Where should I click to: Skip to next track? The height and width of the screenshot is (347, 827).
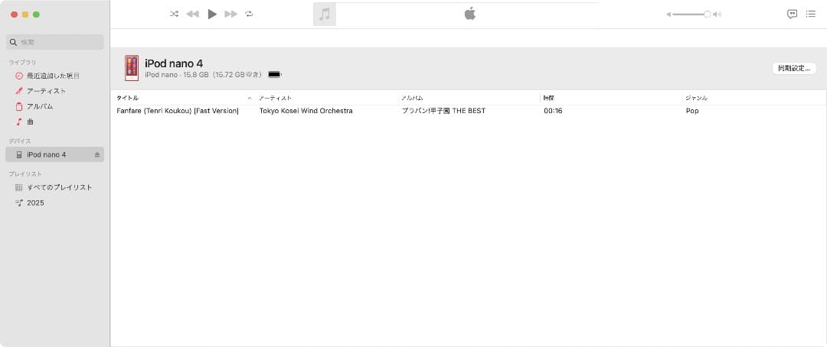(231, 15)
